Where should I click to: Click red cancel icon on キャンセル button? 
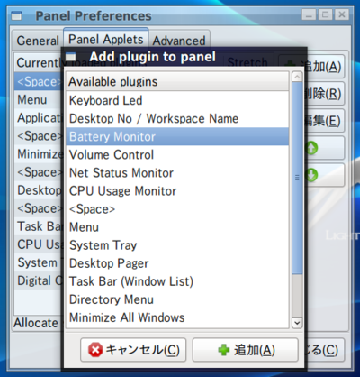coord(95,350)
